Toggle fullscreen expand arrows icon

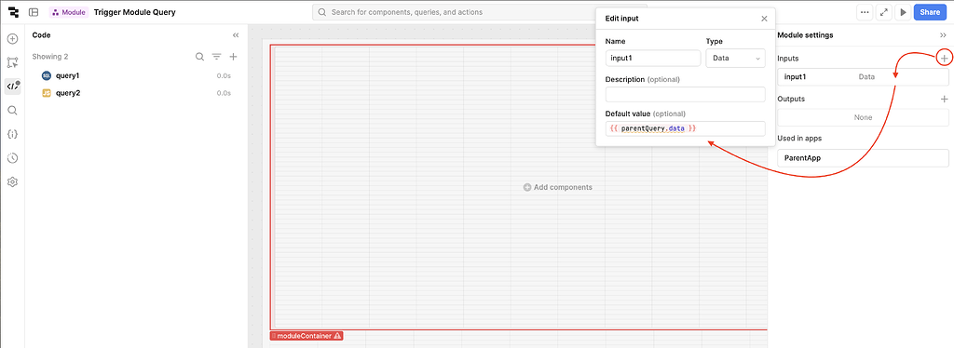884,12
